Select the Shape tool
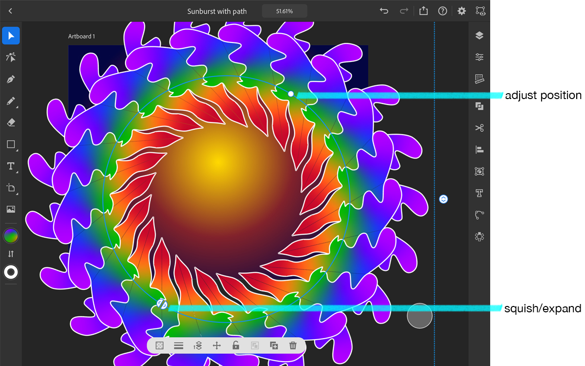Screen dimensions: 585x366 tap(11, 144)
